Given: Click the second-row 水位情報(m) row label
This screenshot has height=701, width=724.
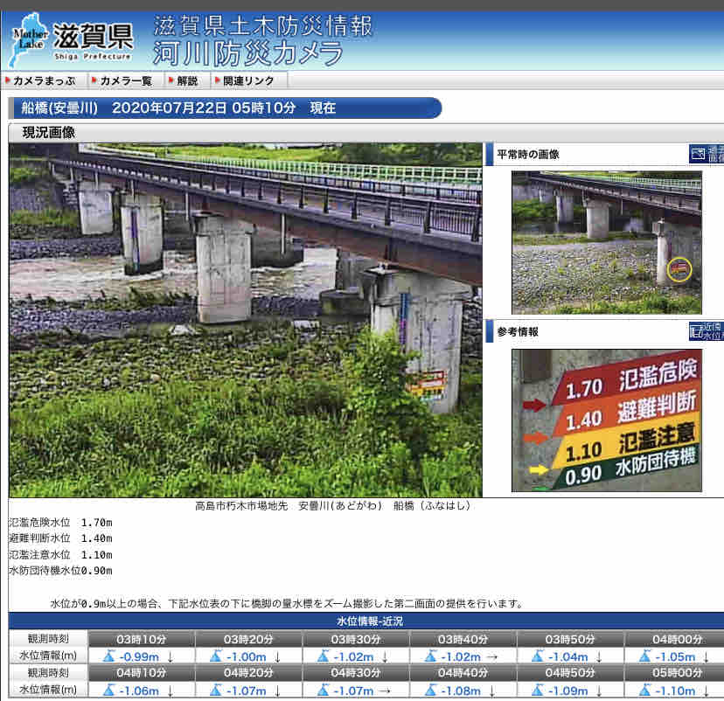Looking at the screenshot, I should [x=48, y=690].
